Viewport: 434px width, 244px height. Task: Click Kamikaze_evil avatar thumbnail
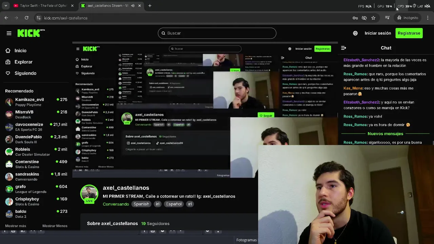point(9,102)
